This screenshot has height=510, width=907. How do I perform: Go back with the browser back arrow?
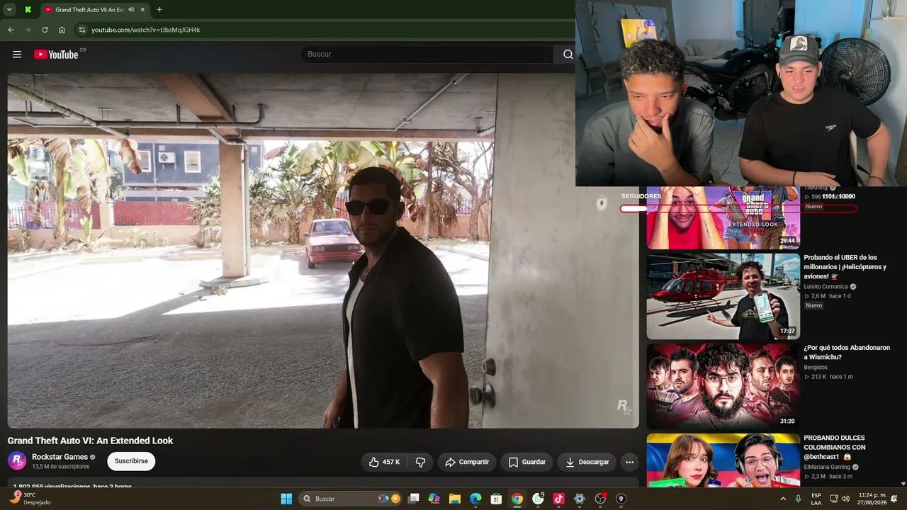click(x=11, y=30)
